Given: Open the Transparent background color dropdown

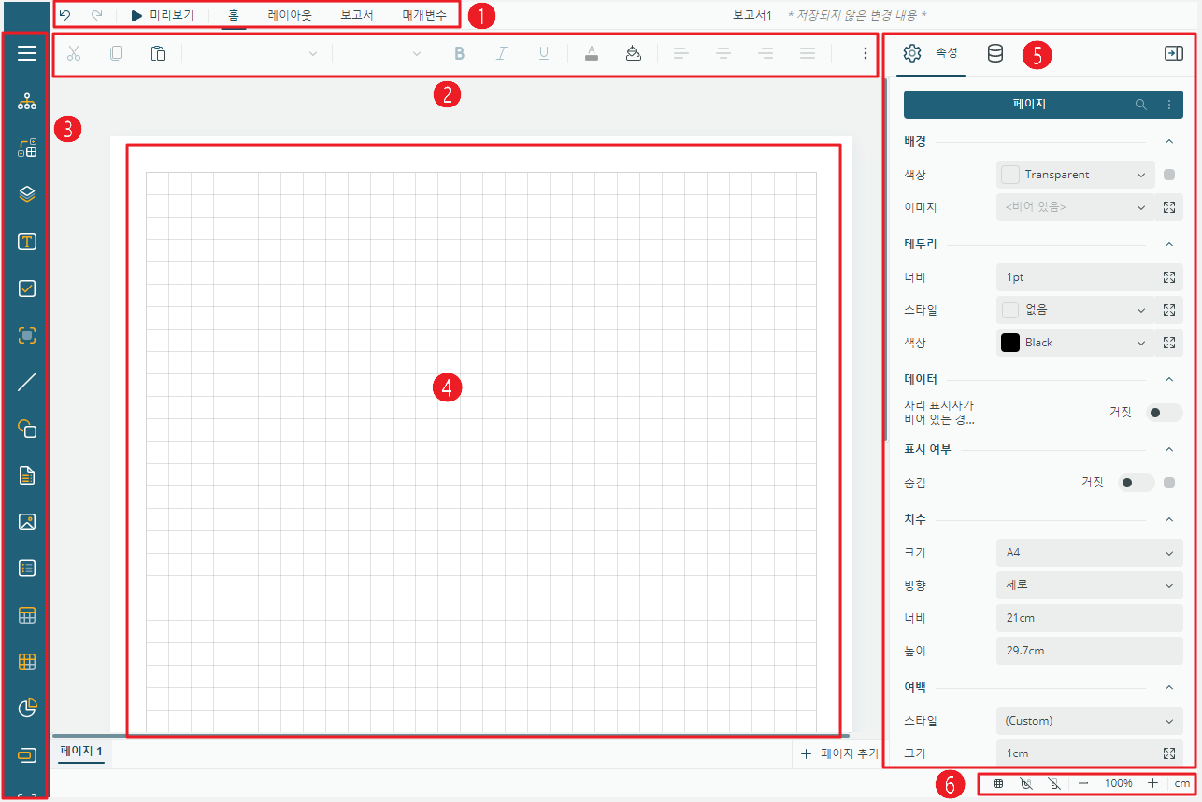Looking at the screenshot, I should 1075,175.
